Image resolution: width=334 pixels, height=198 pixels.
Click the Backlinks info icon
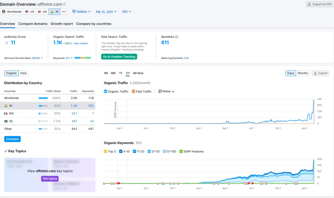[x=176, y=37]
